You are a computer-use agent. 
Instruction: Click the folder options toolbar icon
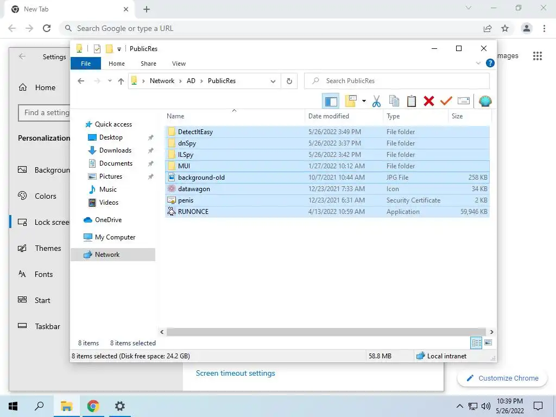(351, 101)
